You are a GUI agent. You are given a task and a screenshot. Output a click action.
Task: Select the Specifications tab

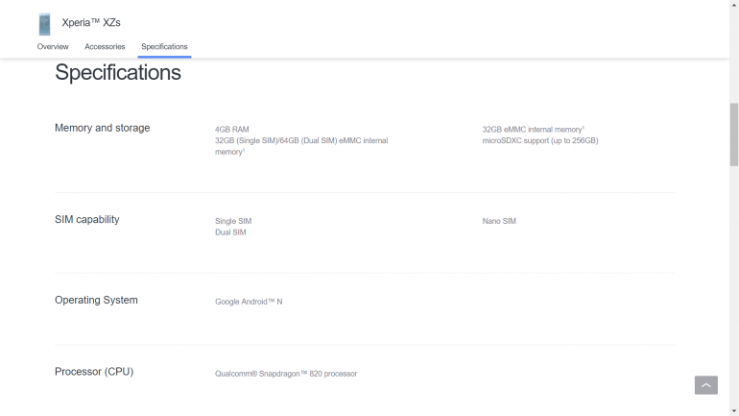[164, 47]
